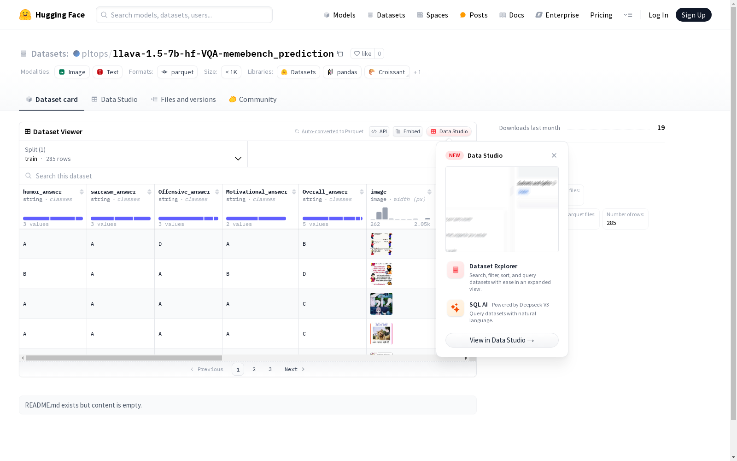Sort the Offensive_answer column

[x=217, y=192]
